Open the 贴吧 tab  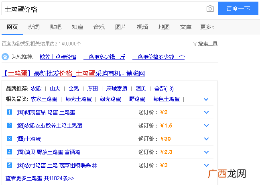pos(56,27)
